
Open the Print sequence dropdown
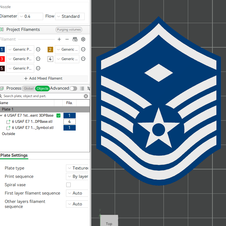[77, 176]
